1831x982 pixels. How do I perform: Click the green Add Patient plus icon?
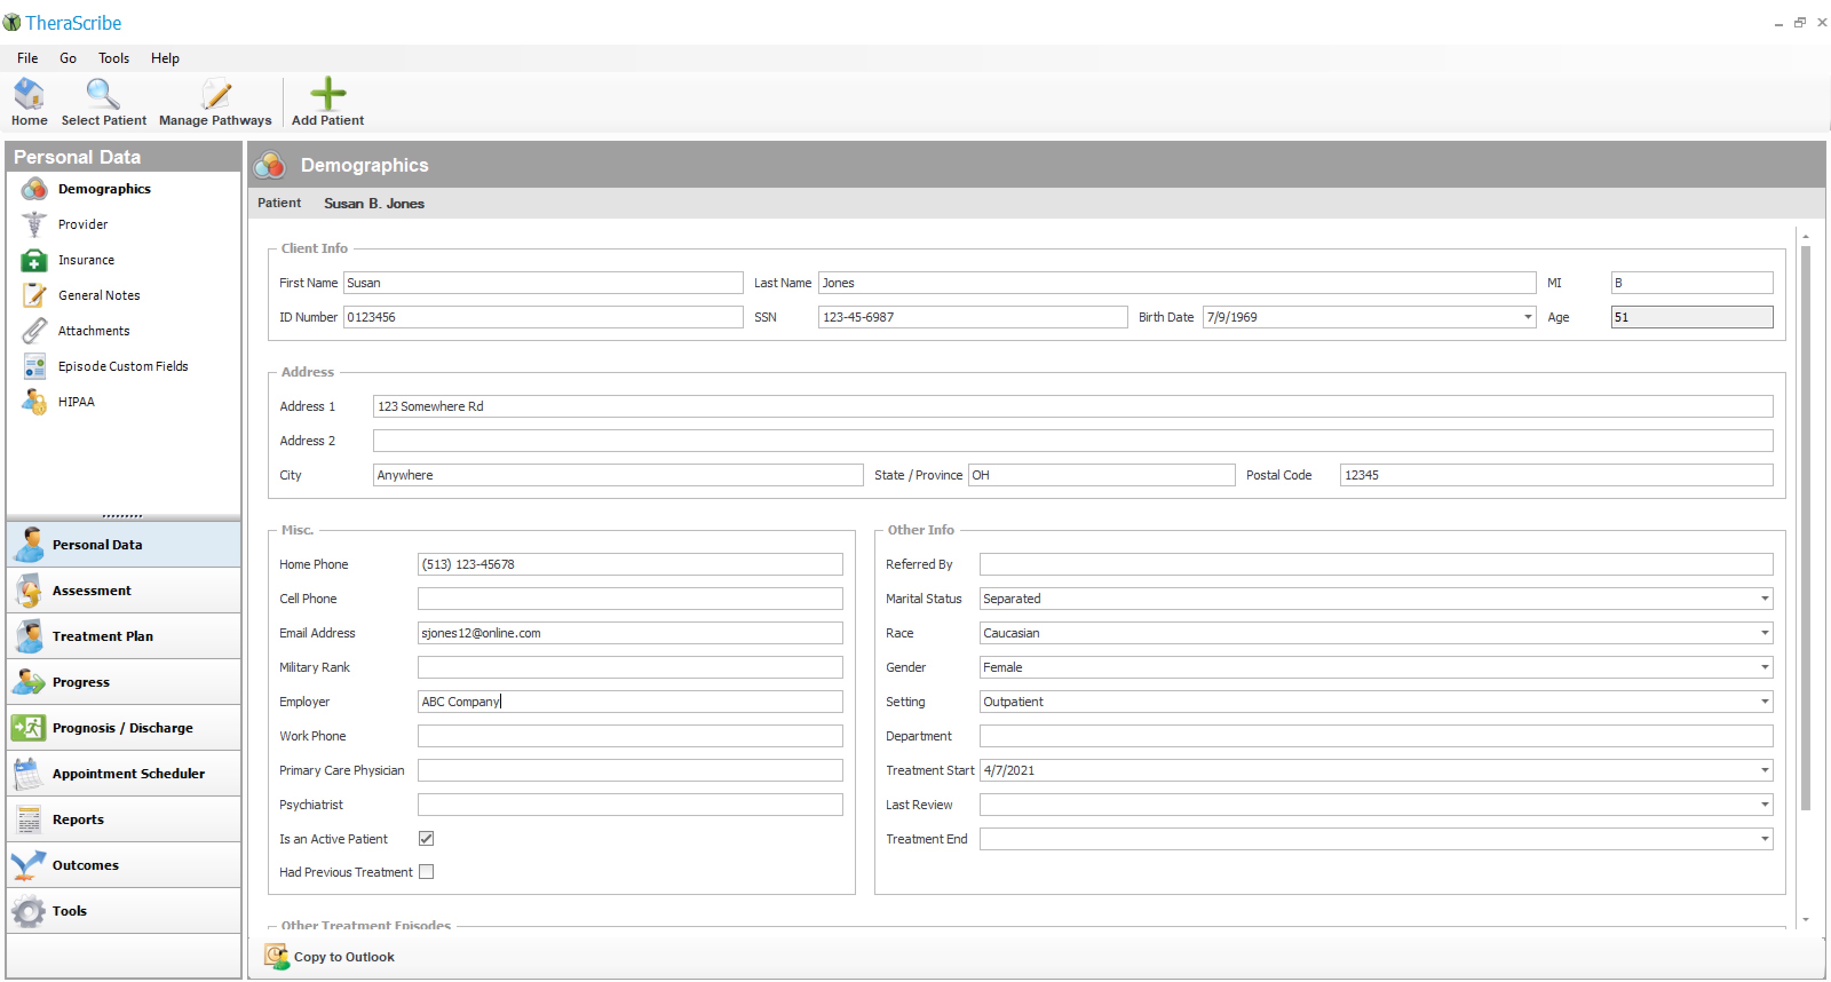point(328,94)
